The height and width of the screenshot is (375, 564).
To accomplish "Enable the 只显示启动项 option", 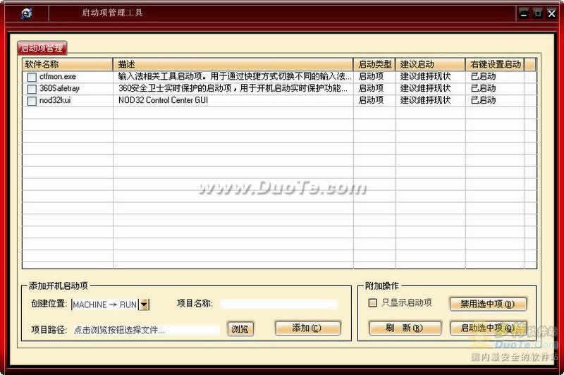I will click(x=374, y=303).
